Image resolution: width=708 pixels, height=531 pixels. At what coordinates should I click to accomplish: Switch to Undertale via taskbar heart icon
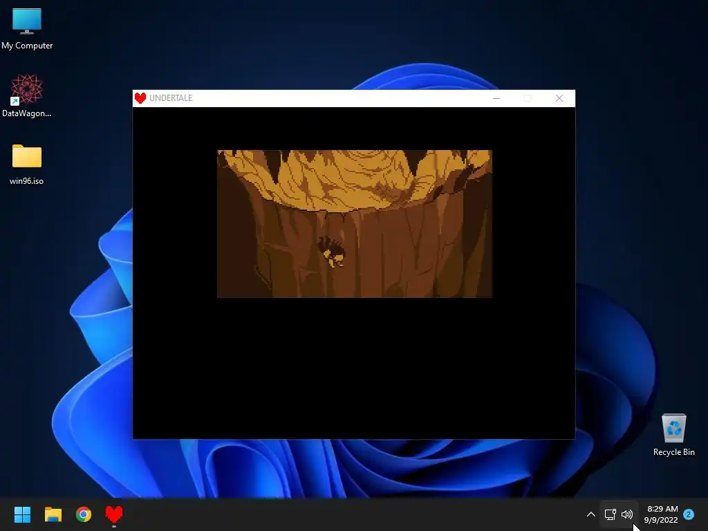(x=114, y=514)
